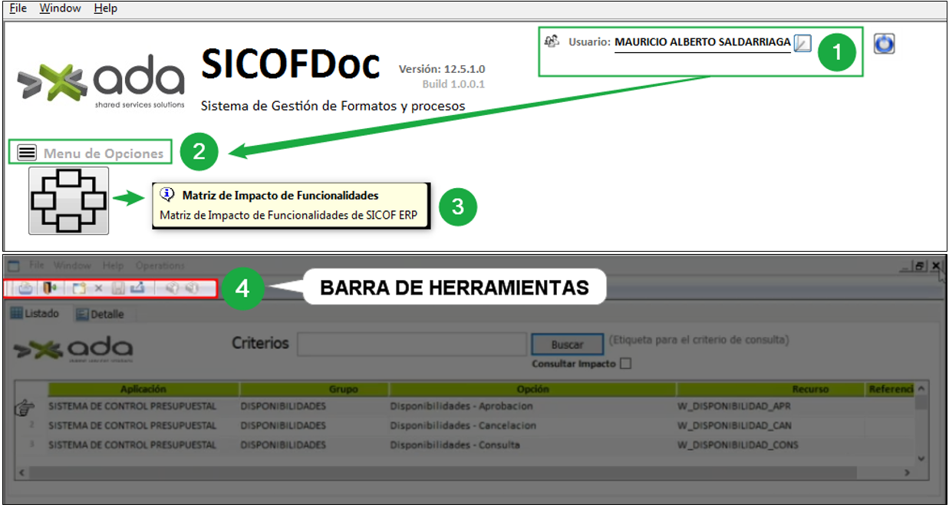This screenshot has width=949, height=508.
Task: Open the Help menu in top menu bar
Action: [105, 8]
